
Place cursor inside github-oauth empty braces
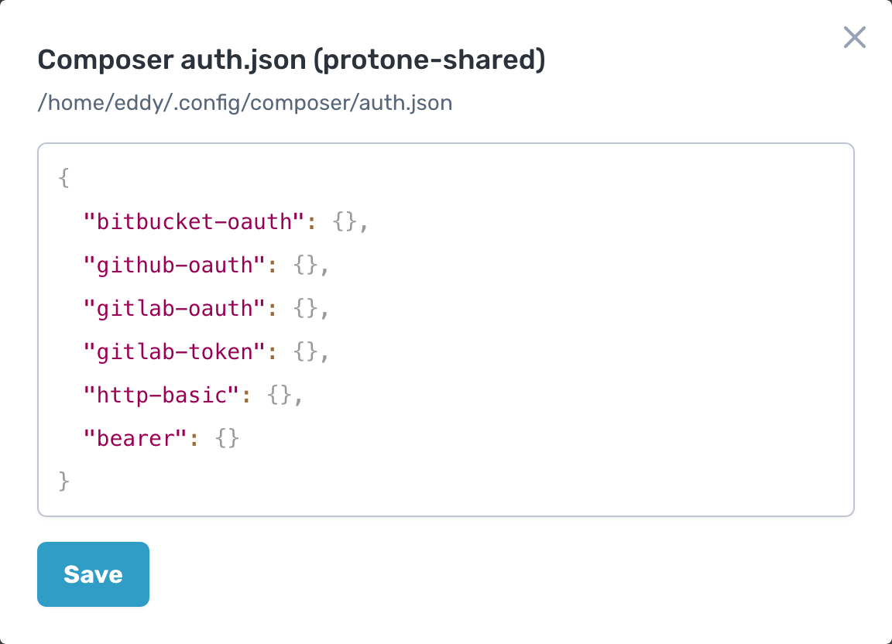click(306, 265)
